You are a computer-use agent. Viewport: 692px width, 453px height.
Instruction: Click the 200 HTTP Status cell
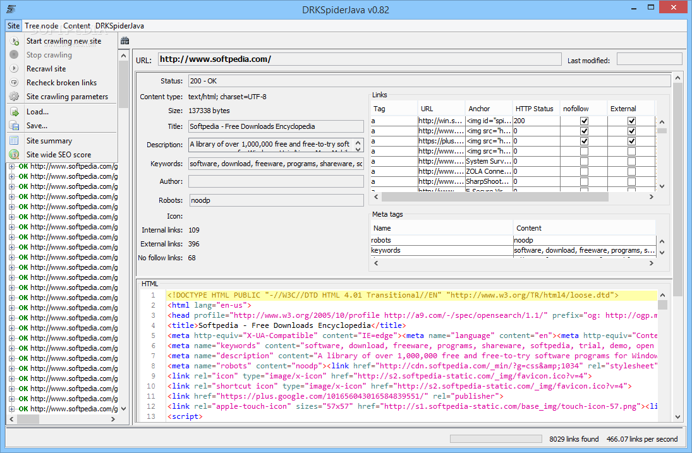[x=537, y=121]
